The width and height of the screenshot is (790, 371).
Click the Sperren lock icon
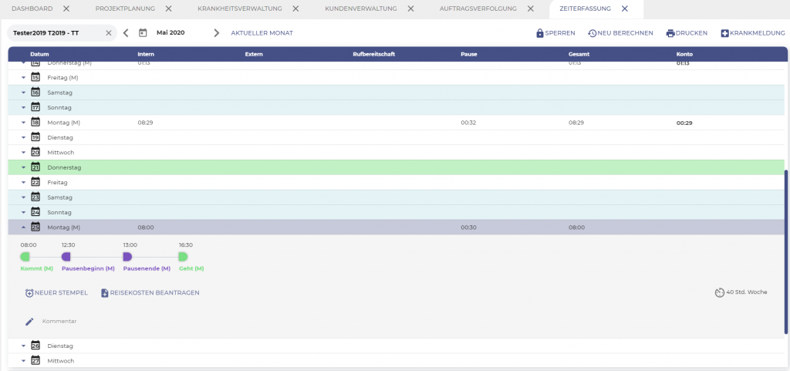540,33
